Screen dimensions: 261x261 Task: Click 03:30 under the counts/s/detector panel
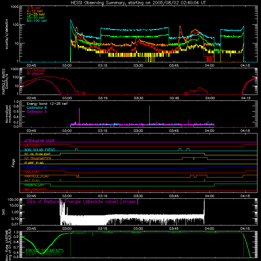[138, 66]
